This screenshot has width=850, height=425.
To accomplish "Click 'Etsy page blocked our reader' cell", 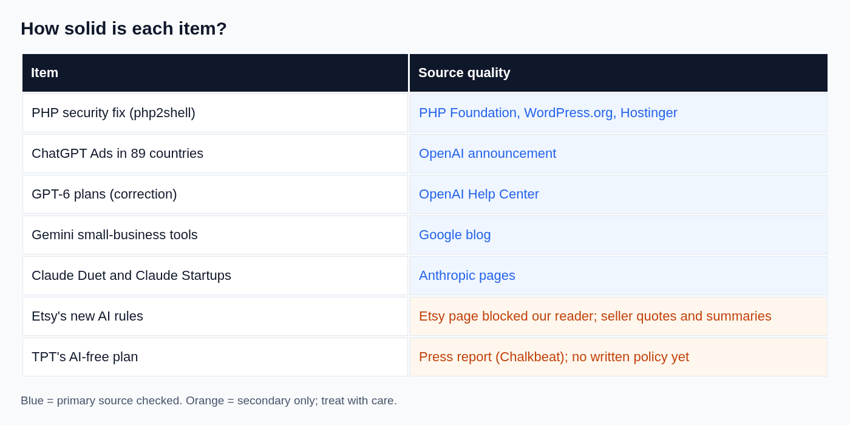I will (619, 316).
